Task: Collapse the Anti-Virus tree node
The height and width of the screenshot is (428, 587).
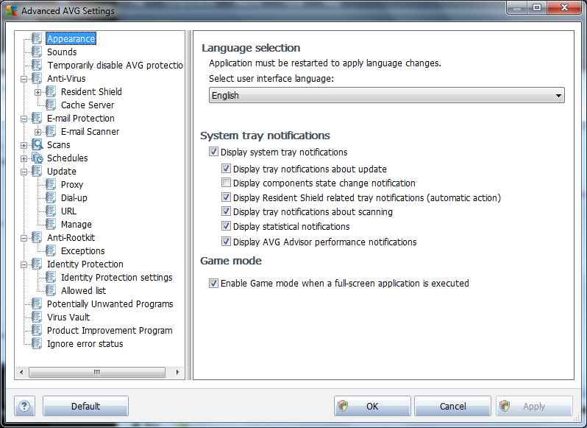Action: (x=24, y=79)
